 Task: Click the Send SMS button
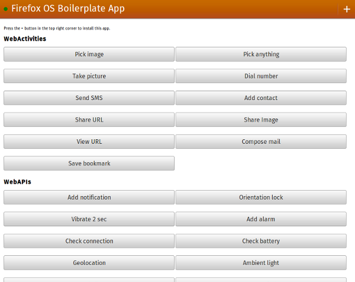click(x=89, y=98)
